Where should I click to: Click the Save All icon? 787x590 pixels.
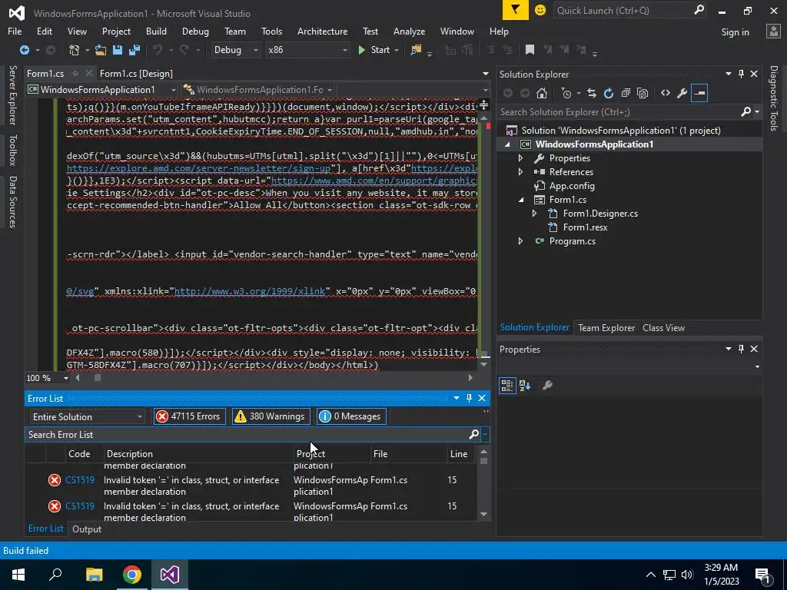(x=134, y=50)
